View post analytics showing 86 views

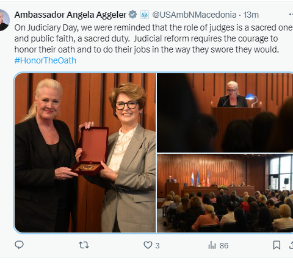click(x=218, y=245)
